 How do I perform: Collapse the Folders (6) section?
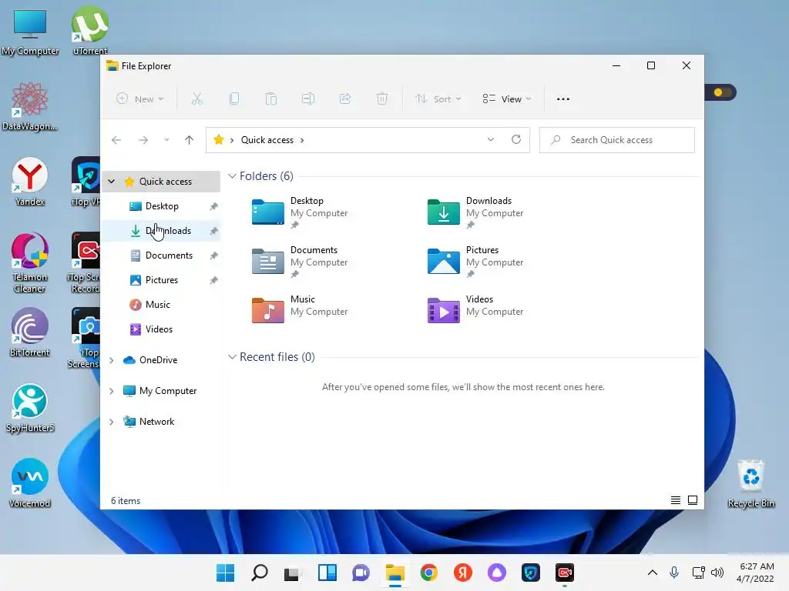point(232,176)
